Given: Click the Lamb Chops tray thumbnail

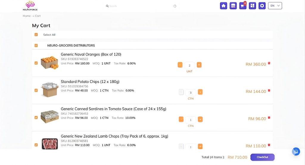Looking at the screenshot, I should point(50,144).
